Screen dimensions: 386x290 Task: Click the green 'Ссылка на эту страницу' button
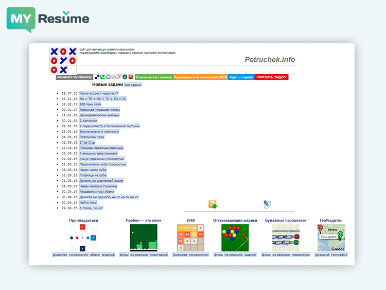[x=154, y=77]
